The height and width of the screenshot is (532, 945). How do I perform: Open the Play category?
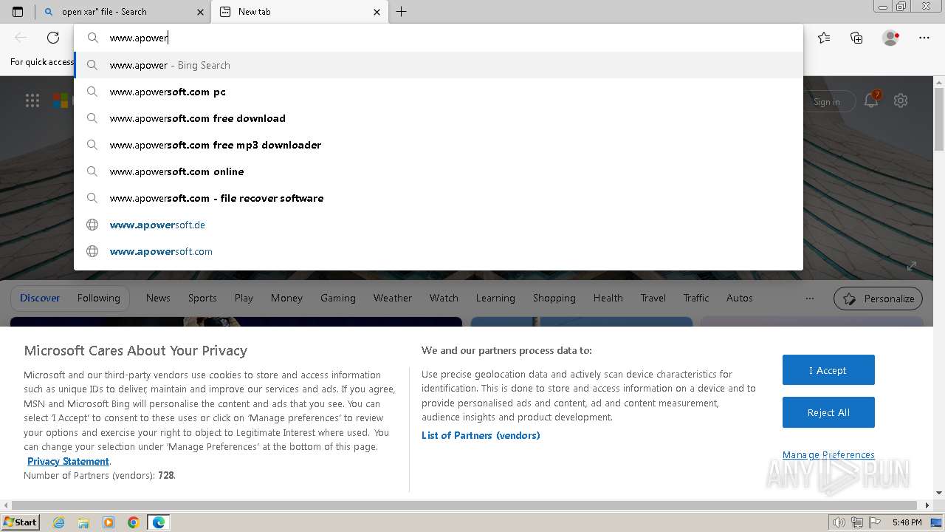pos(244,298)
